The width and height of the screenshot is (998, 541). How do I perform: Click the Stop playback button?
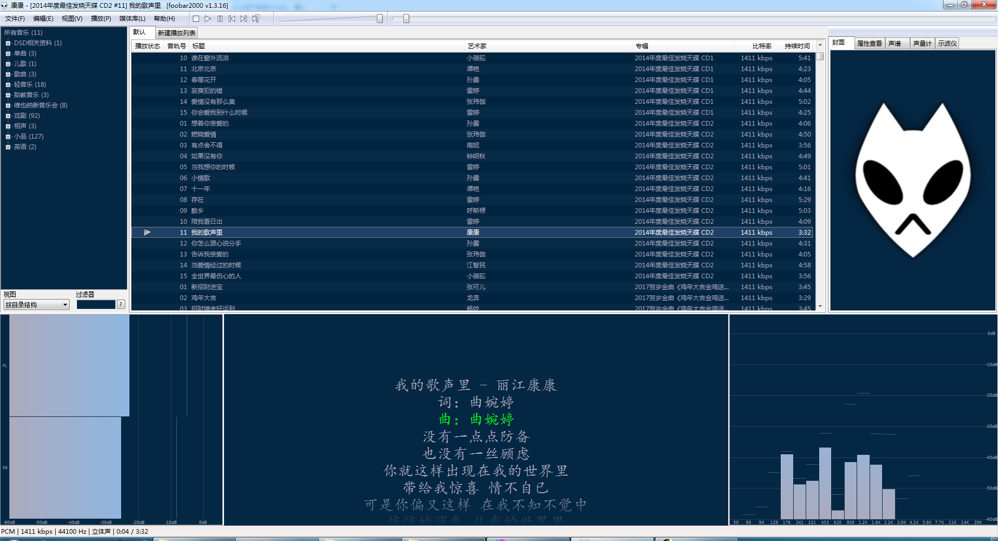[196, 19]
